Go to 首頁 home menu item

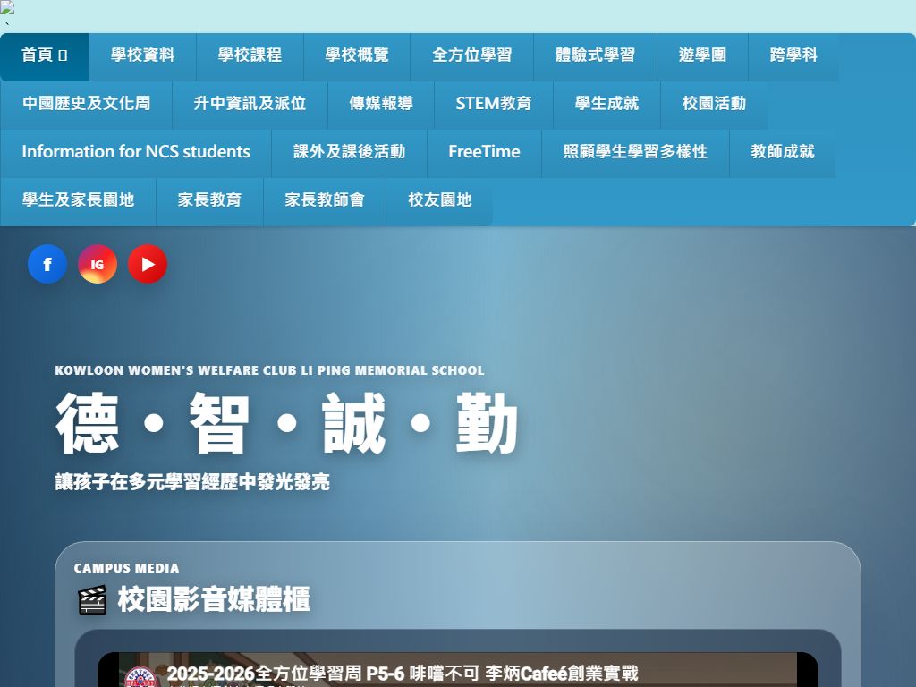coord(45,56)
